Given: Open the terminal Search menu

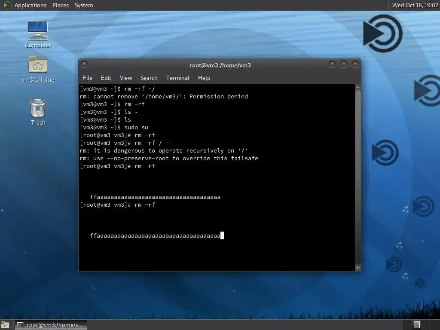Looking at the screenshot, I should 149,78.
